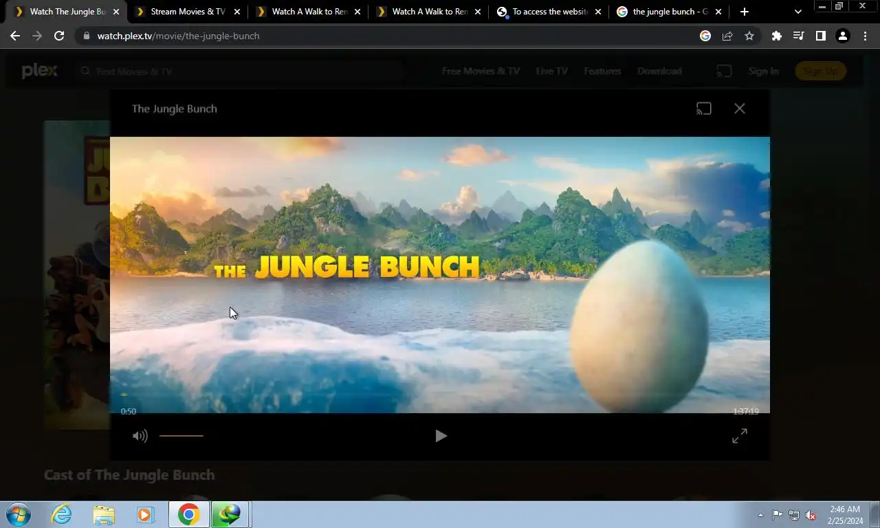Mute the player volume speaker icon
Image resolution: width=880 pixels, height=528 pixels.
(x=140, y=436)
